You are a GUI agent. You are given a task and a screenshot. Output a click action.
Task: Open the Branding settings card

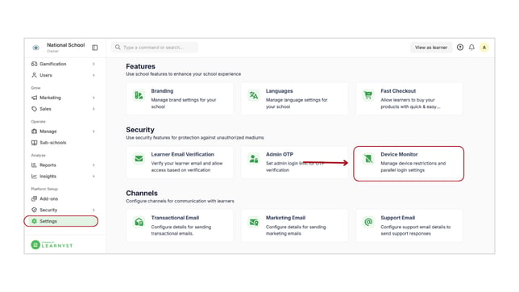point(180,98)
